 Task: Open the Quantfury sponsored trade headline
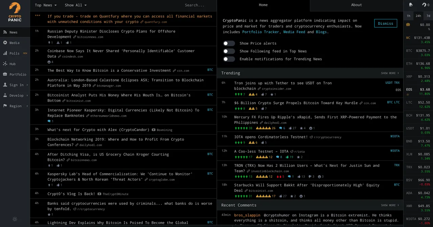[x=130, y=19]
